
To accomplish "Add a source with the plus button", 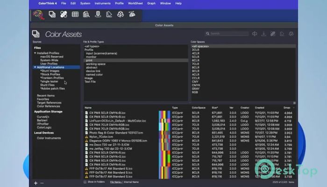I will coord(36,183).
